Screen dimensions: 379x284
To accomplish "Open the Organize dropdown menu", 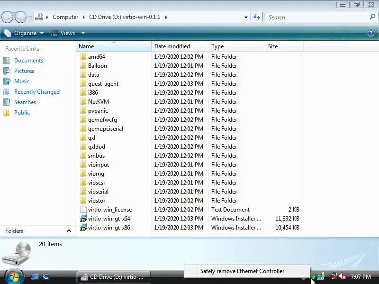I will (x=24, y=33).
